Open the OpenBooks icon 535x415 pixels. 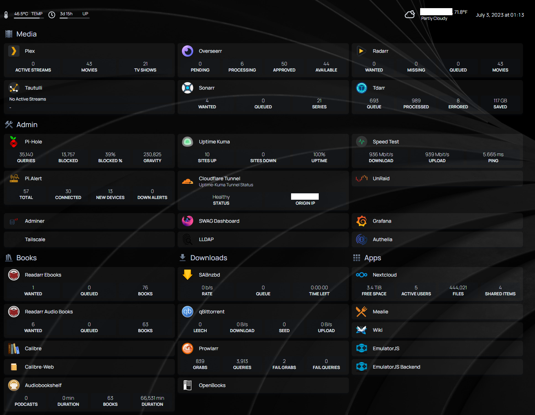click(188, 385)
